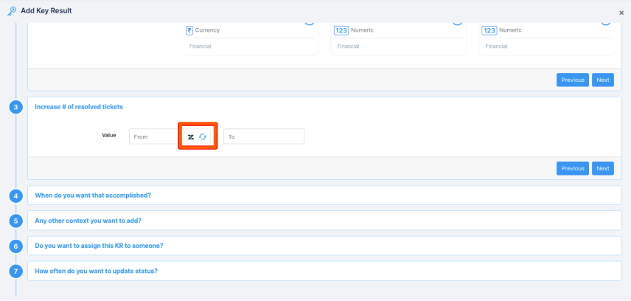Select step number 6 circle

15,246
